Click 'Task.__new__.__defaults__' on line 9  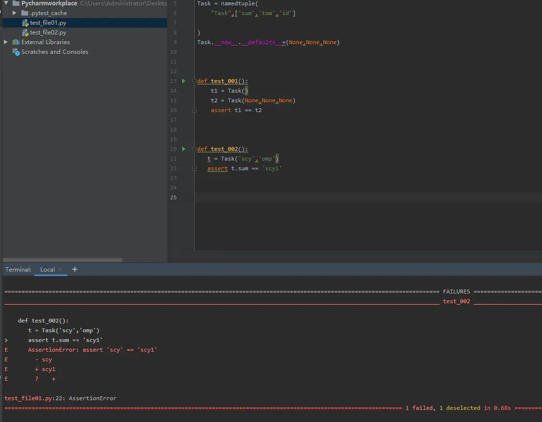click(239, 43)
